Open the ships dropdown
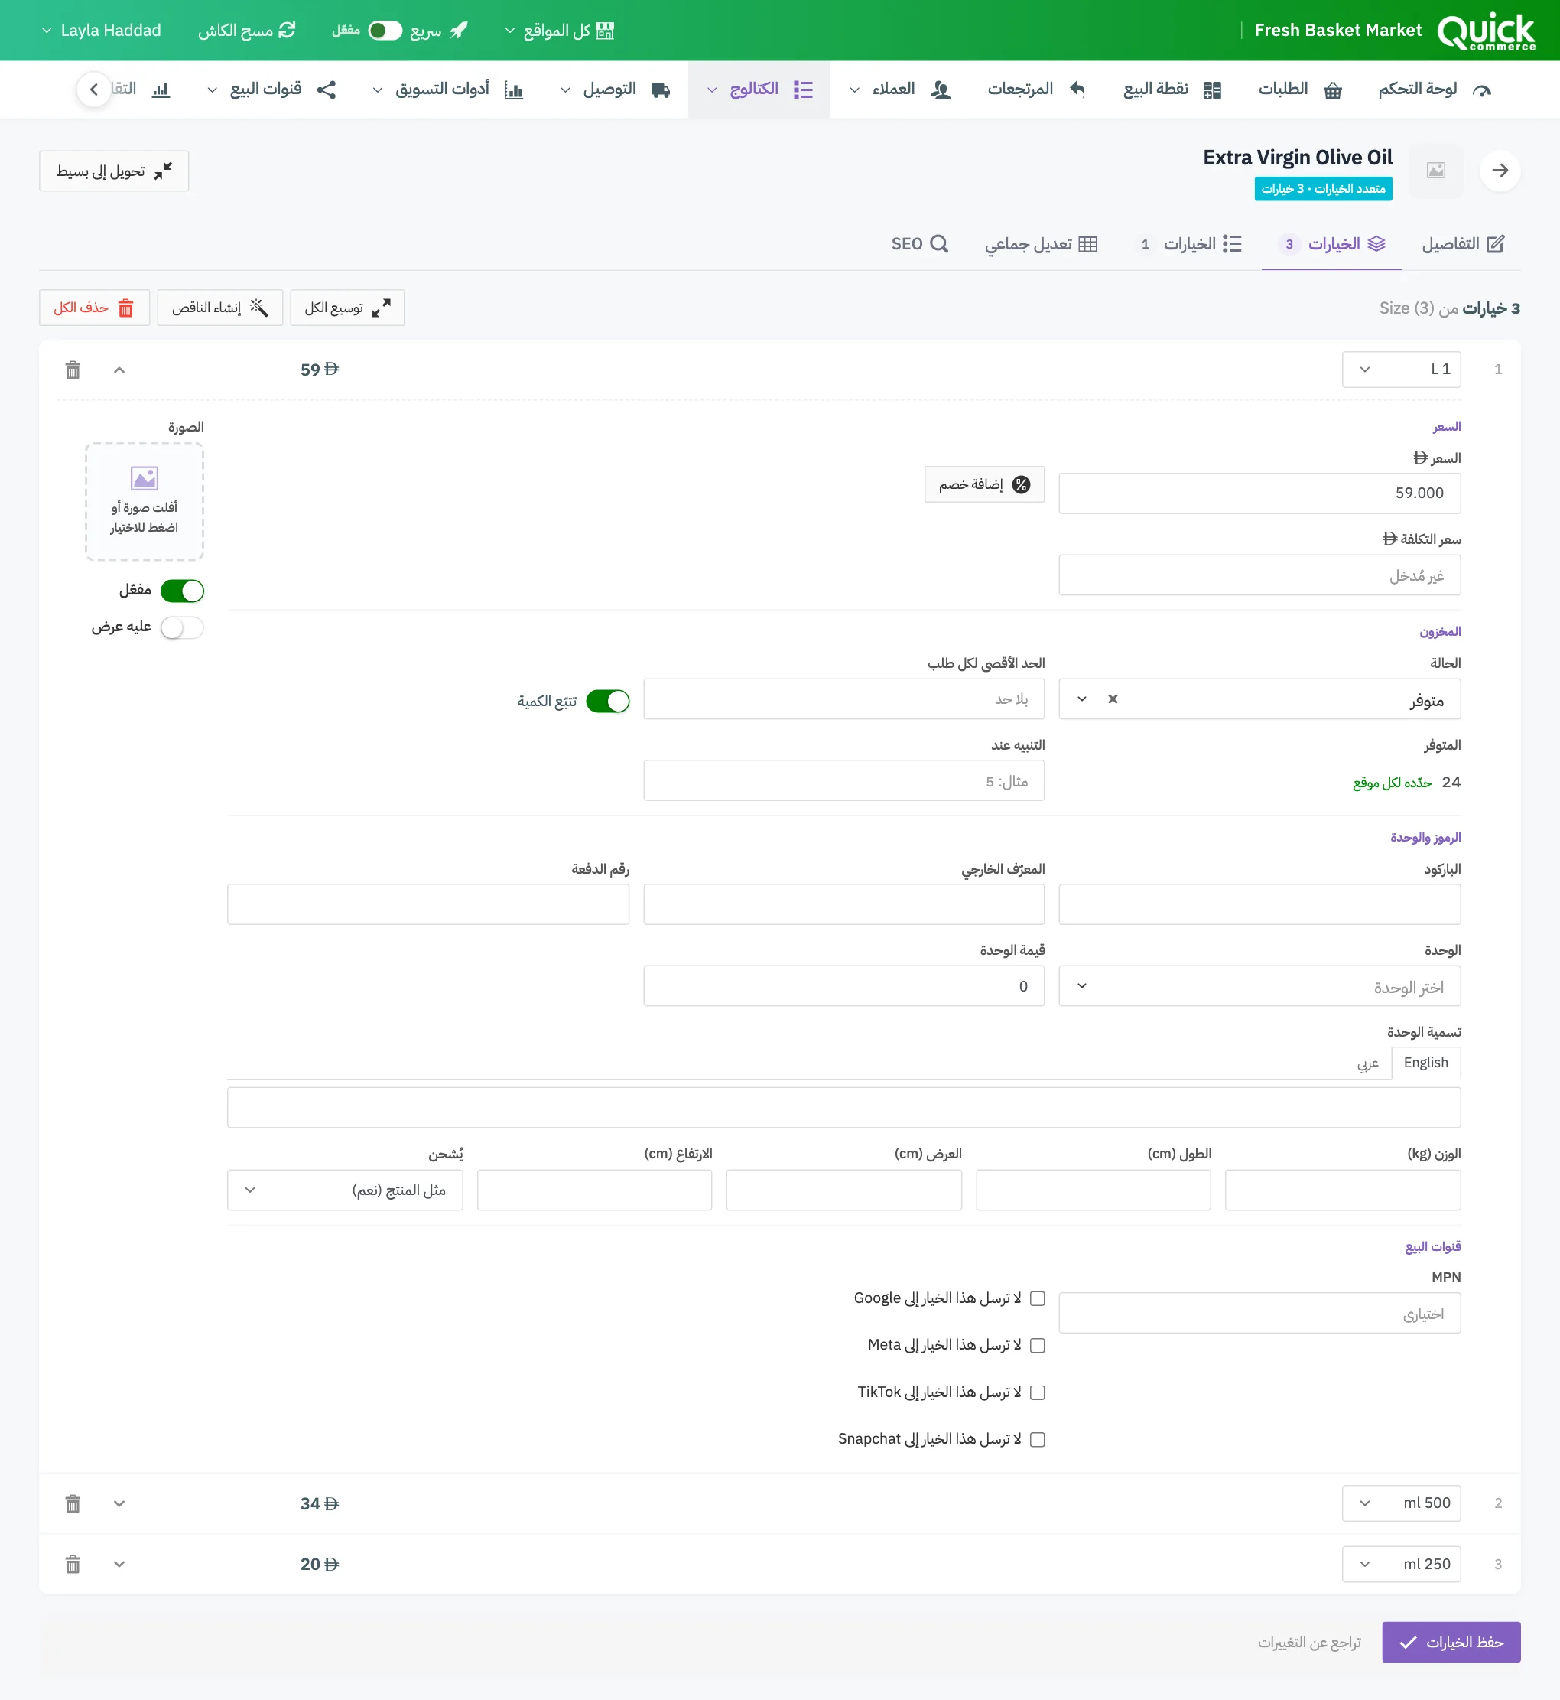1560x1700 pixels. [x=344, y=1190]
